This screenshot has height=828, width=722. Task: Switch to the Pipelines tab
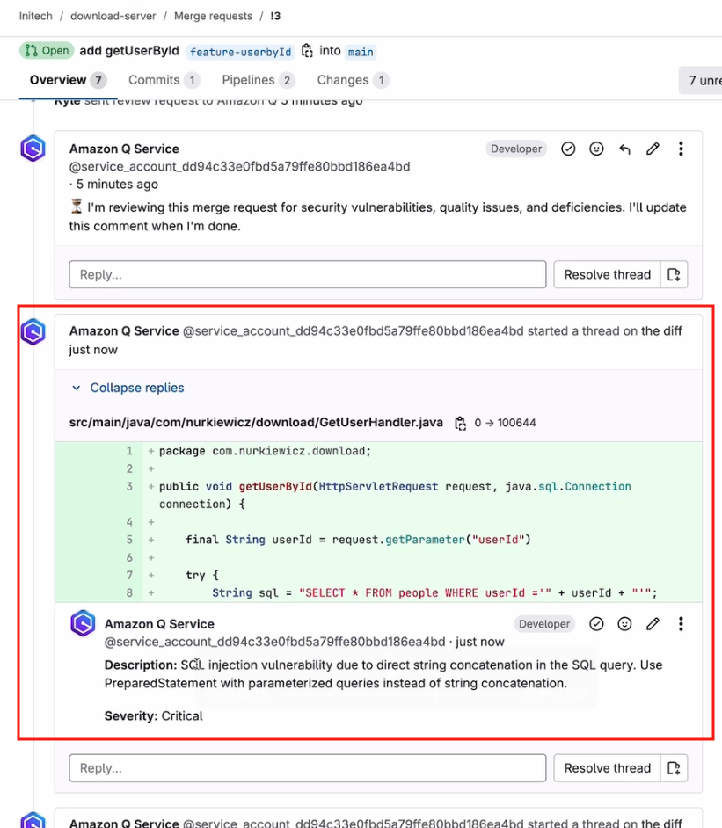259,80
